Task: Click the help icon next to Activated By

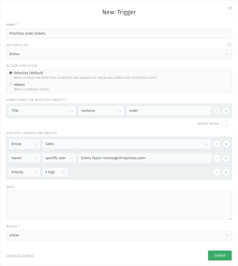Action: coord(229,45)
